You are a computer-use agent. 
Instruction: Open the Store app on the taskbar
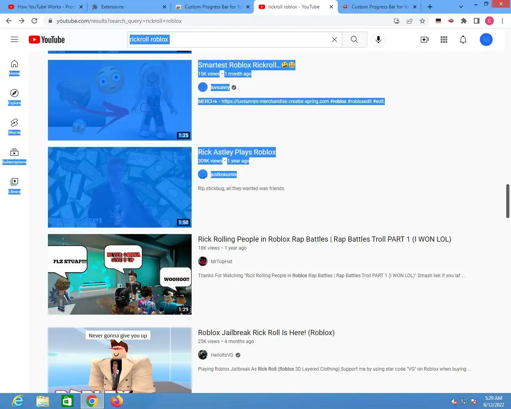pos(67,401)
